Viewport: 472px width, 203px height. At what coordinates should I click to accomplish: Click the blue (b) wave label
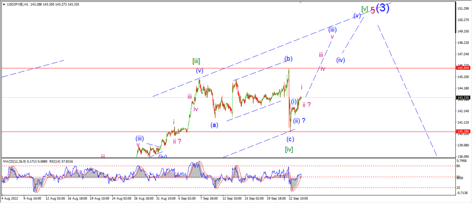[289, 58]
